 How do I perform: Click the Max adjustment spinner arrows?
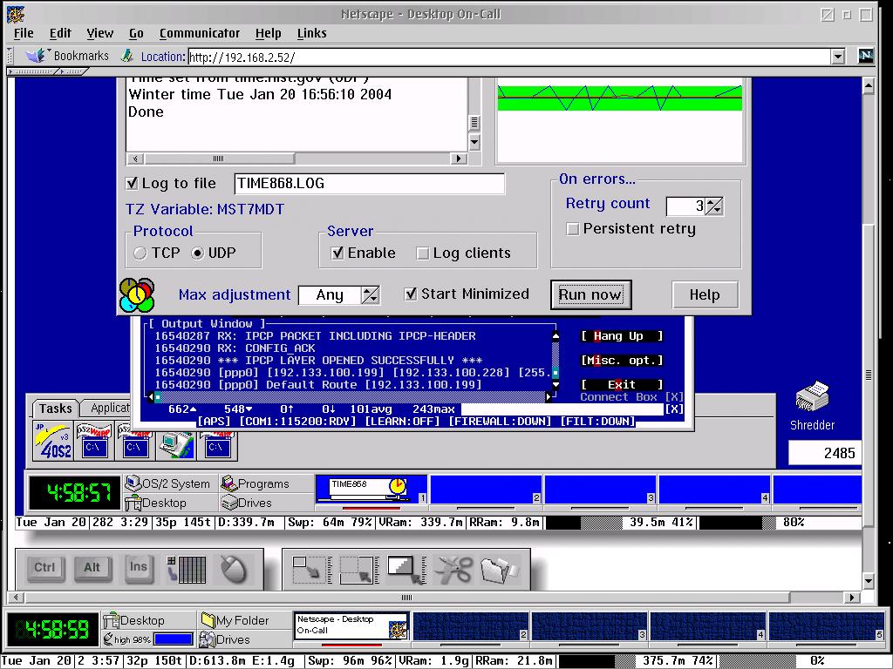coord(370,294)
